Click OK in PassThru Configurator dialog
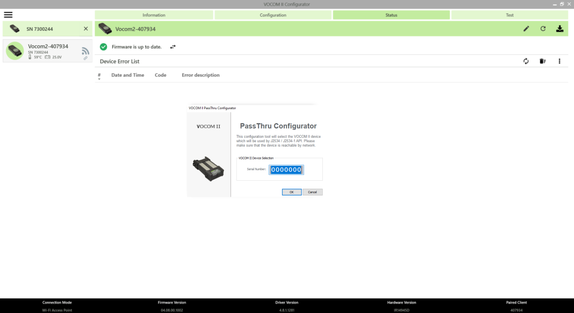The height and width of the screenshot is (313, 574). click(x=291, y=192)
